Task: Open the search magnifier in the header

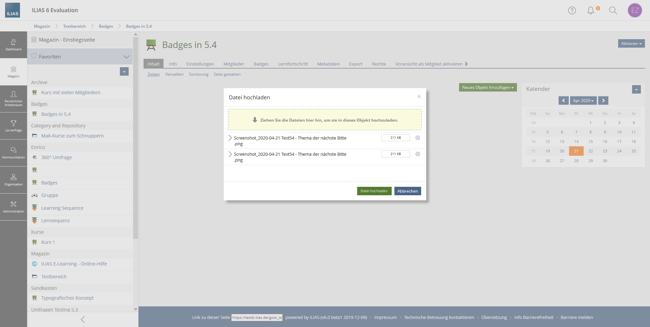Action: [x=613, y=10]
